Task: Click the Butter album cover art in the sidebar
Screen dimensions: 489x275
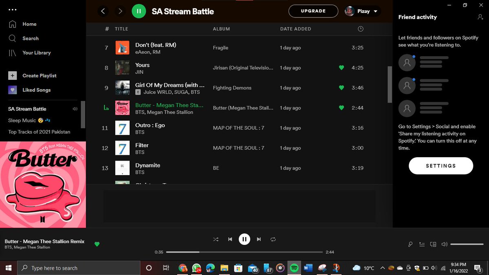Action: point(43,185)
